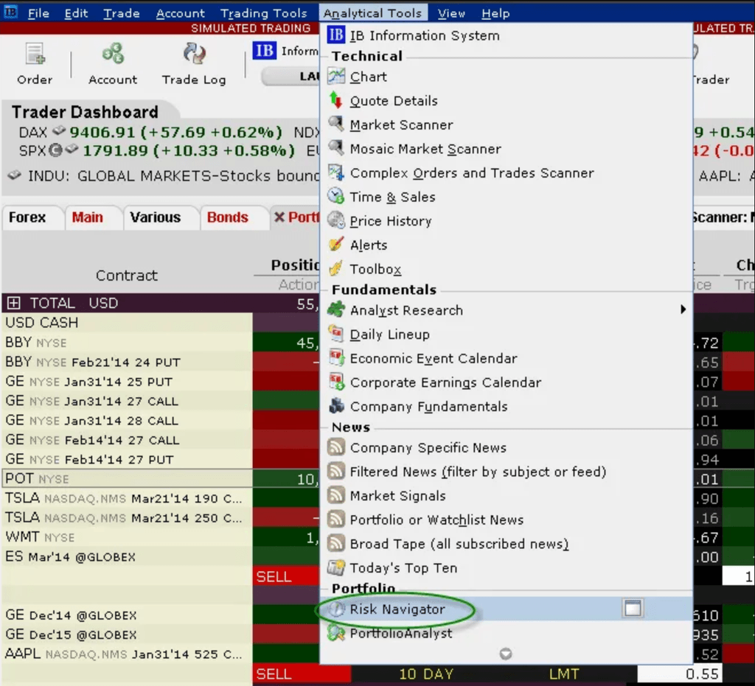Launch Time & Sales from its icon
Viewport: 755px width, 686px height.
[x=335, y=197]
